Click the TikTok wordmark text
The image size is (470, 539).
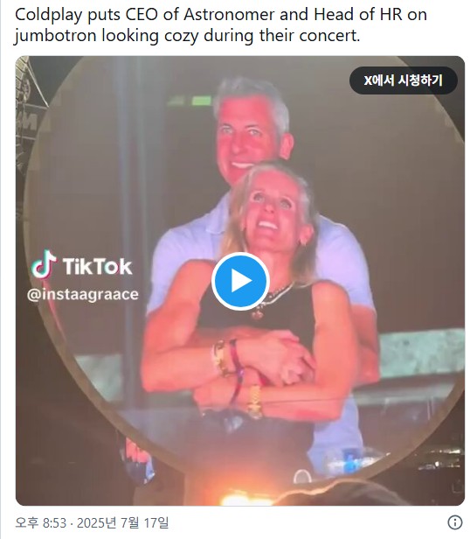tap(98, 266)
